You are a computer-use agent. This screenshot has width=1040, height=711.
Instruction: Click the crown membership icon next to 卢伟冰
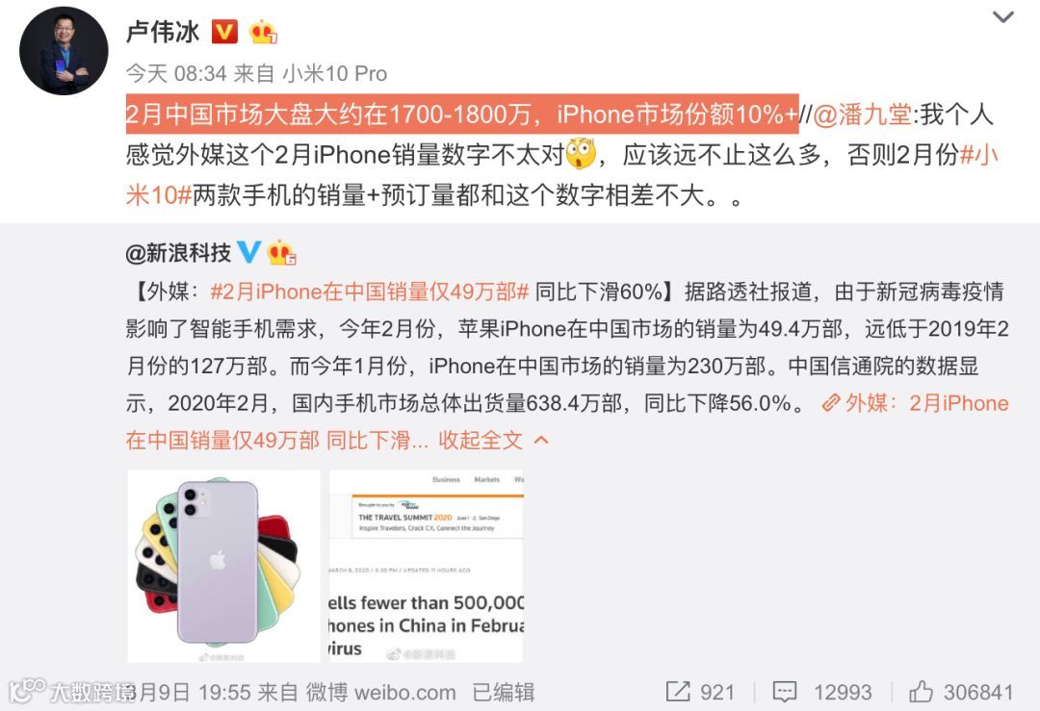[x=263, y=31]
